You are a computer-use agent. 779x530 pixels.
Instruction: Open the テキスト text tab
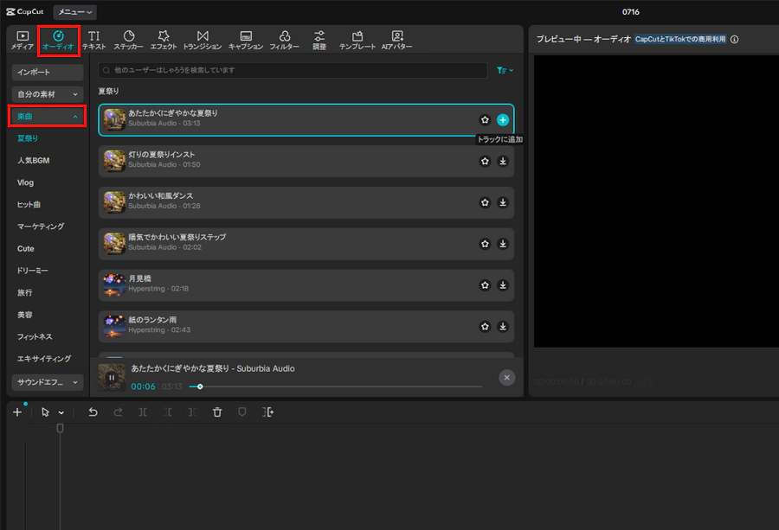coord(93,40)
